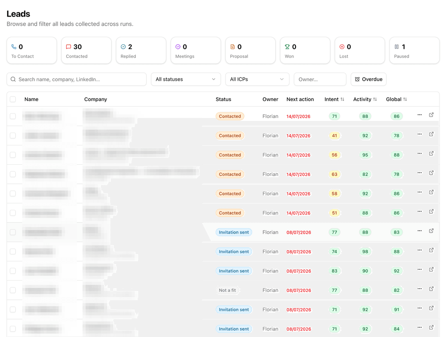Check the box for the Global 91 row
This screenshot has height=337, width=447.
(x=13, y=310)
